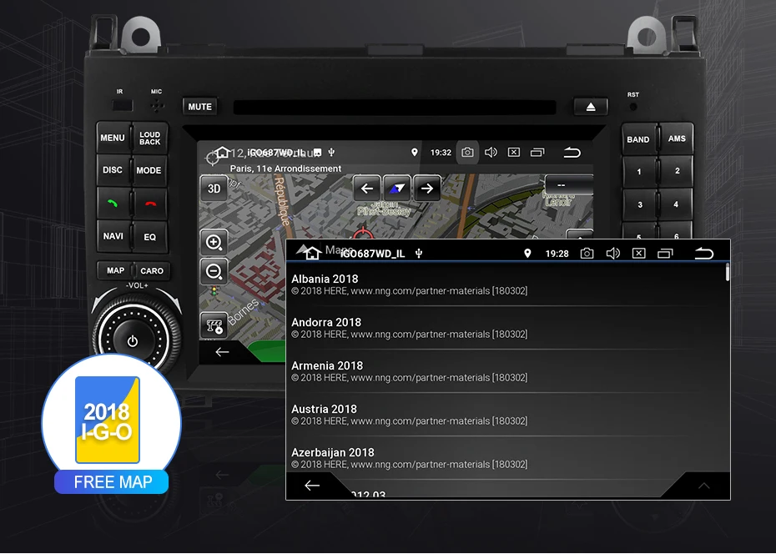Image resolution: width=776 pixels, height=554 pixels.
Task: Click the BAND button
Action: (x=638, y=139)
